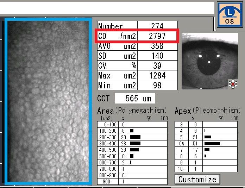Screen dimensions: 245x188
Task: Click the apex 6A percentage 51
Action: click(195, 144)
